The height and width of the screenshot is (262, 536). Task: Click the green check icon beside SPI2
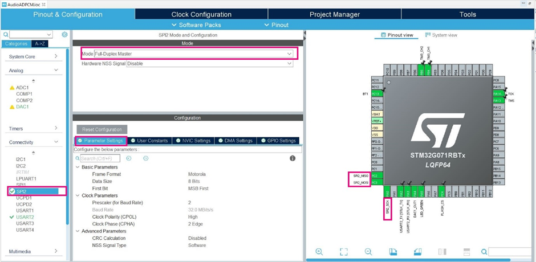(x=12, y=191)
